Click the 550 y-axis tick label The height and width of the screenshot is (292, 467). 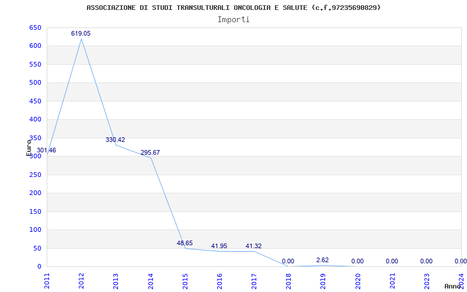click(35, 64)
